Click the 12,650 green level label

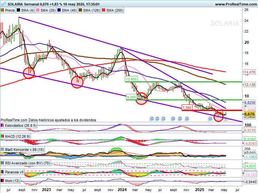pos(131,79)
